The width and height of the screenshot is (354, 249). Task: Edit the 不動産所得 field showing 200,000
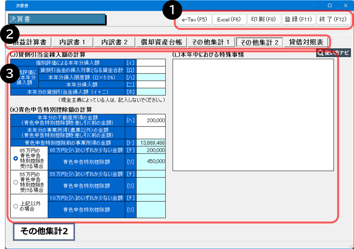tap(151, 120)
